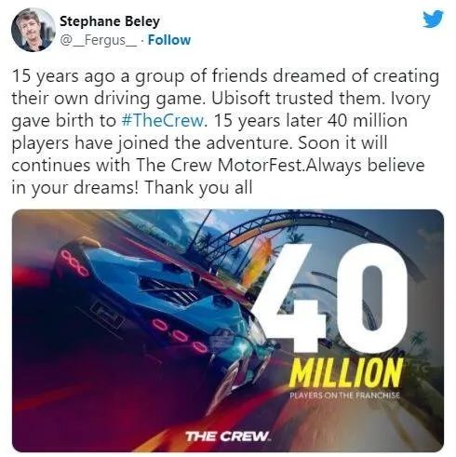Select the Stephane Beley display name

[x=110, y=21]
